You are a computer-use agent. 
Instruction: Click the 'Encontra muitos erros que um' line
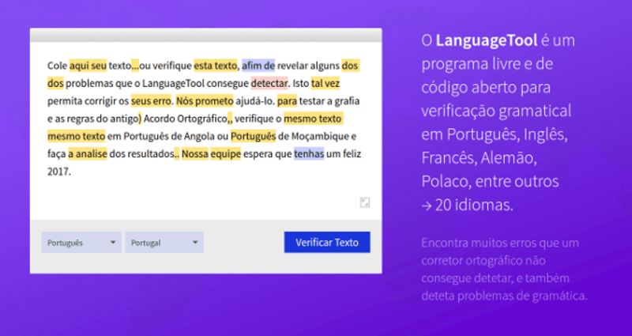[x=500, y=244]
